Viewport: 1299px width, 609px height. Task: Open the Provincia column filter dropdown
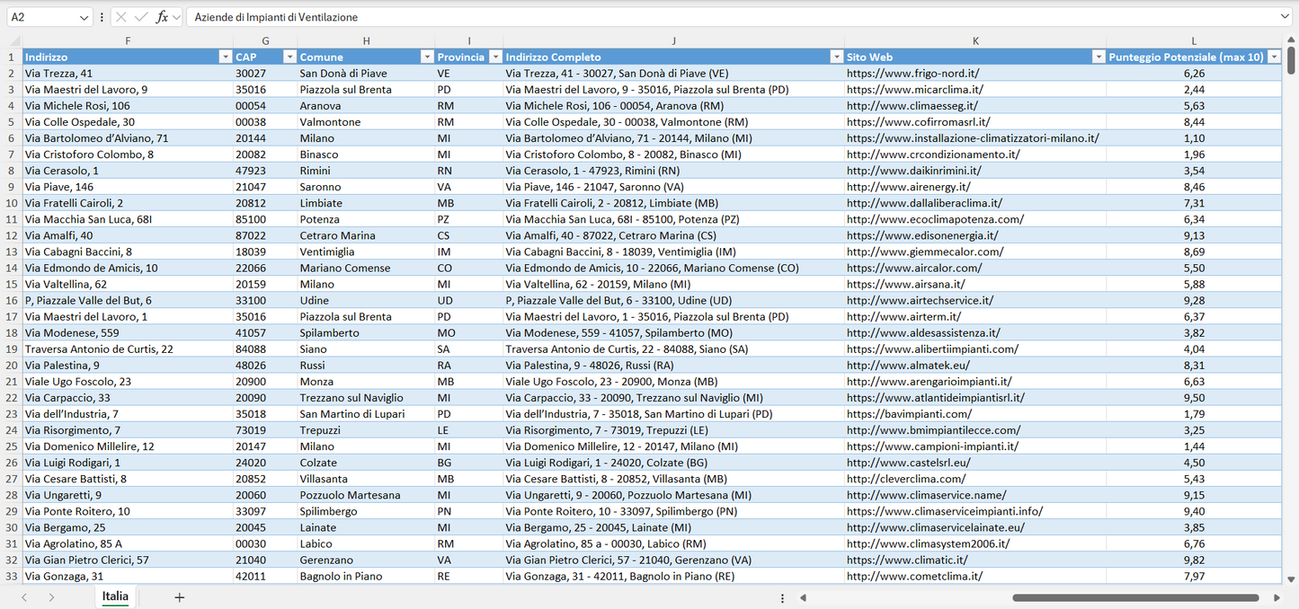click(494, 57)
